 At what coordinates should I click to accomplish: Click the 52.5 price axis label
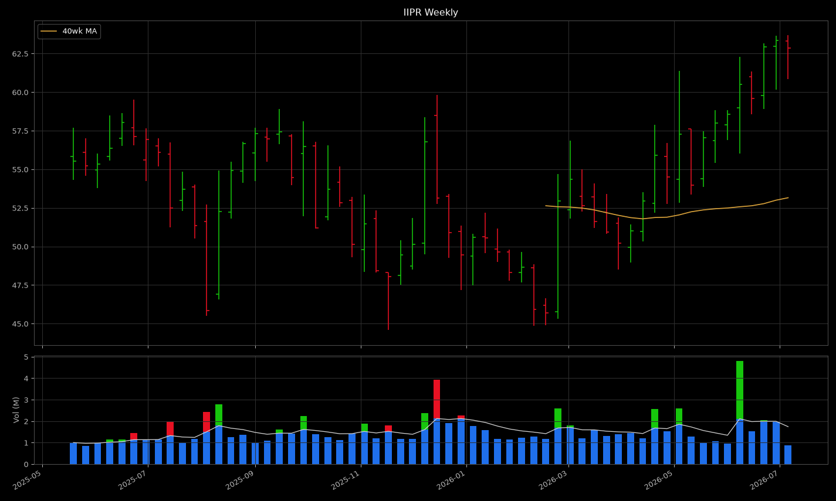pos(20,208)
